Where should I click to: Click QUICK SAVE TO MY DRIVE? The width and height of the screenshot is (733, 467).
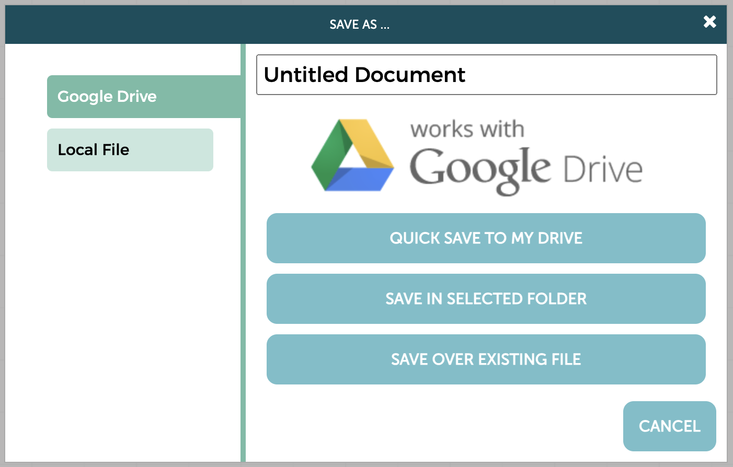coord(486,238)
